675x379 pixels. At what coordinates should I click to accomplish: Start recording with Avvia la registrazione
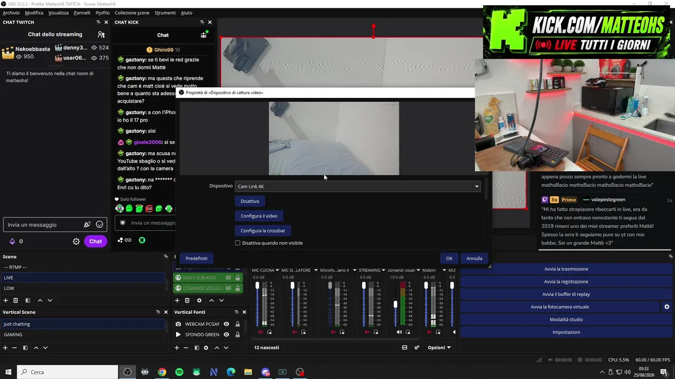pos(566,282)
